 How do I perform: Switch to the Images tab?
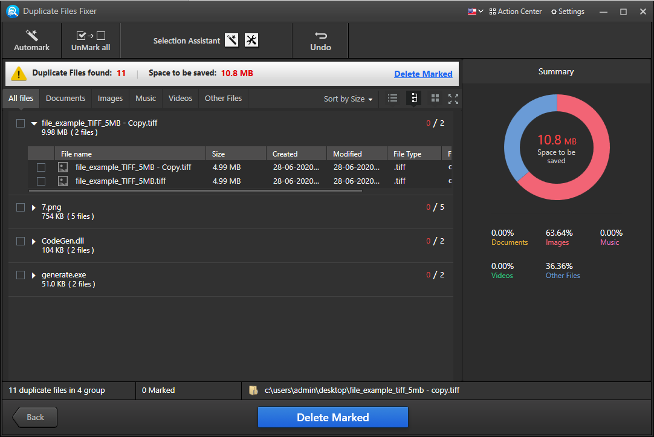click(x=110, y=99)
